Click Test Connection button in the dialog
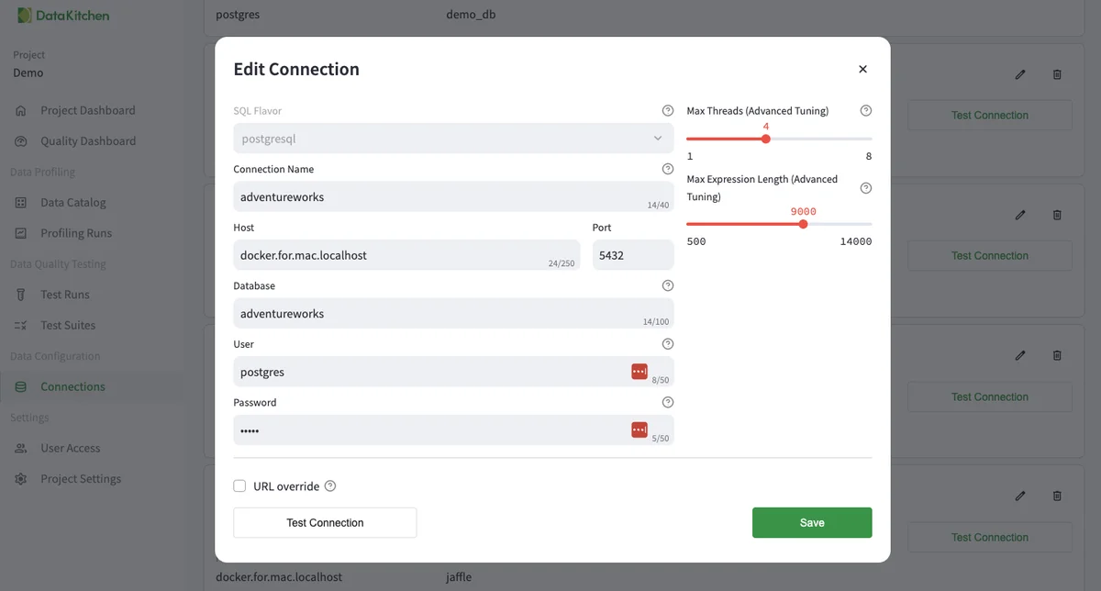This screenshot has width=1101, height=591. 325,522
